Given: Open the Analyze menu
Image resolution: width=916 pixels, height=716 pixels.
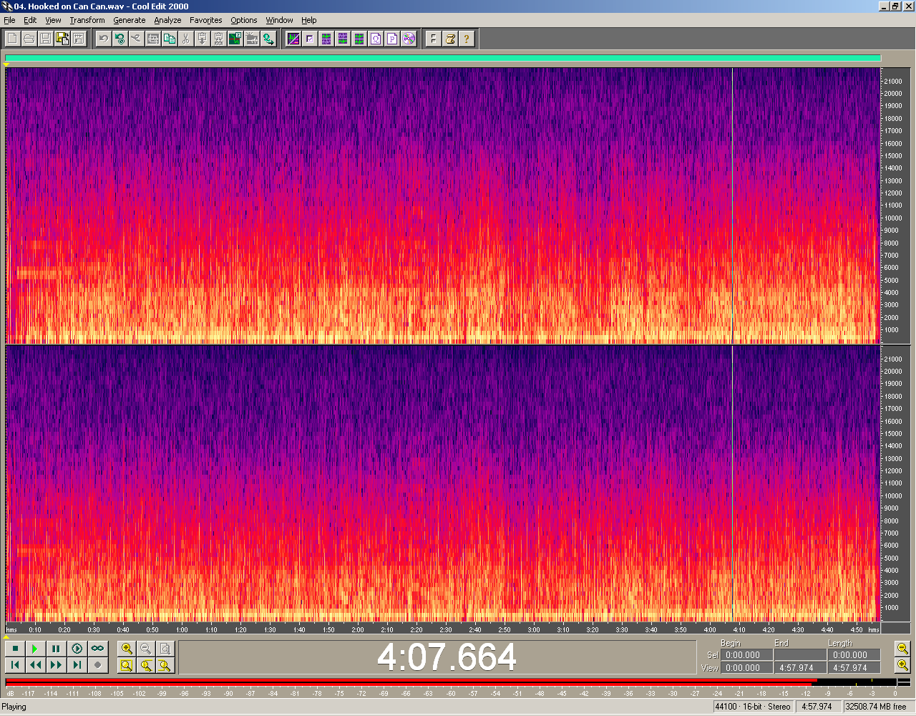Looking at the screenshot, I should [167, 20].
